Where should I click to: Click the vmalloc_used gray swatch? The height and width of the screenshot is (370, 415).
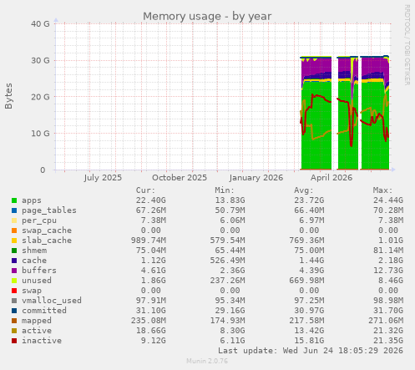click(14, 301)
